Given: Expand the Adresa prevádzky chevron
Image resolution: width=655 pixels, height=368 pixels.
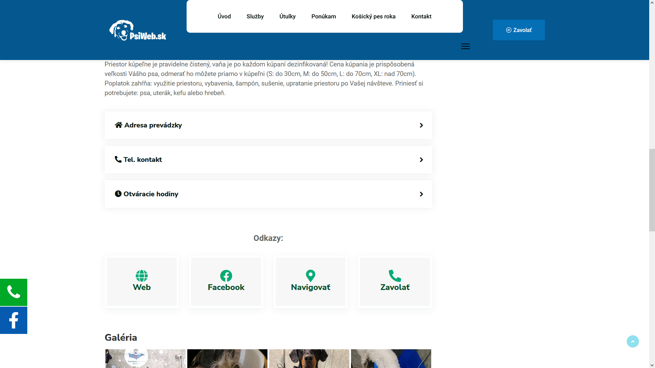Looking at the screenshot, I should pyautogui.click(x=421, y=125).
